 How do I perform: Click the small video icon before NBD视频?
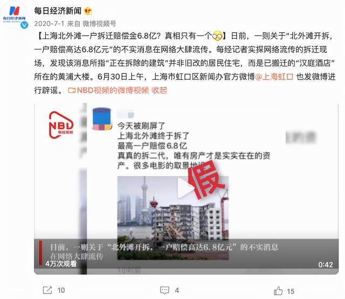coord(72,90)
